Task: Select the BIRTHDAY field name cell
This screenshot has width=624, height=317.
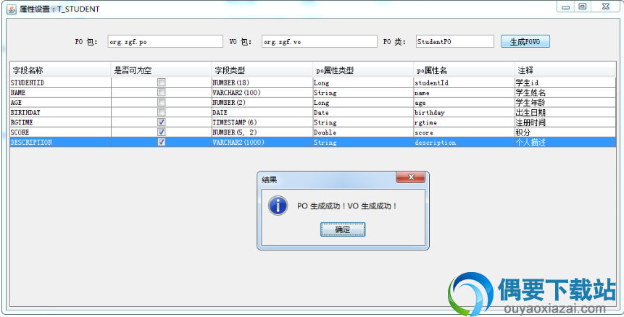Action: (60, 112)
